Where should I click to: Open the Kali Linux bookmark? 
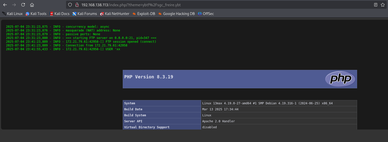pos(12,14)
